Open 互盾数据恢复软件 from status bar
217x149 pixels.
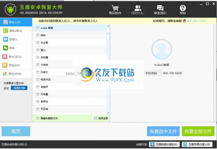point(164,144)
